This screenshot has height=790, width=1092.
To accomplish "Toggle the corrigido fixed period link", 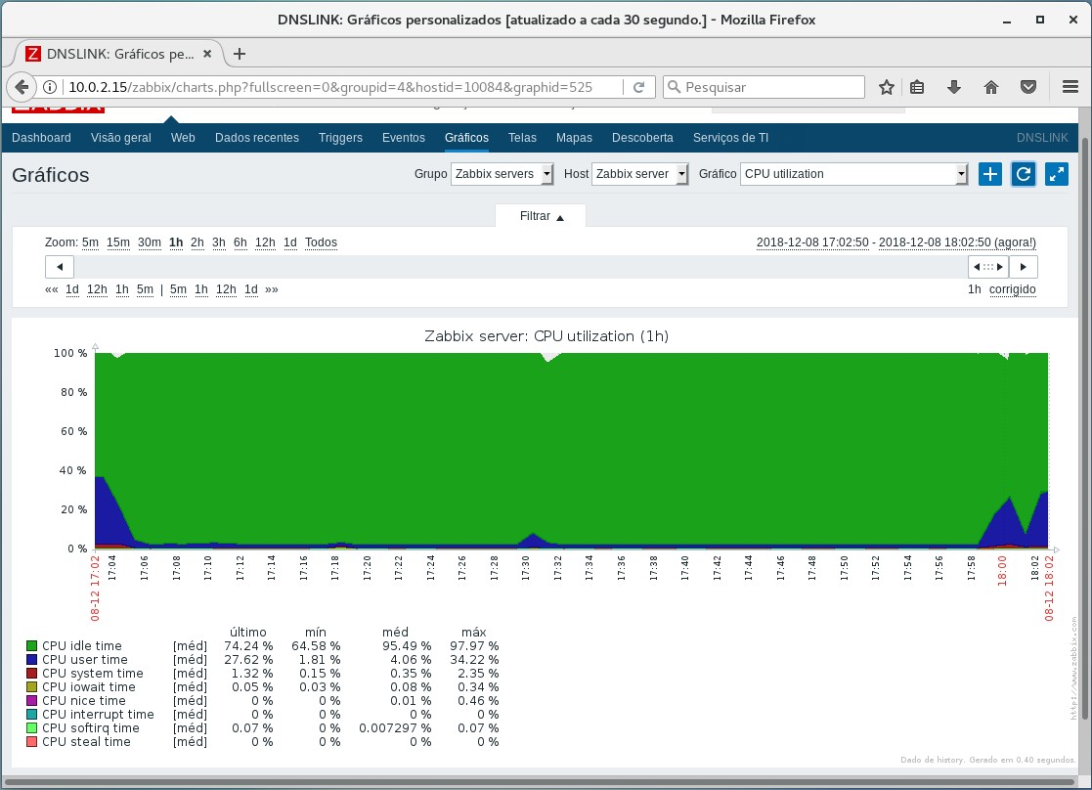I will point(1013,289).
